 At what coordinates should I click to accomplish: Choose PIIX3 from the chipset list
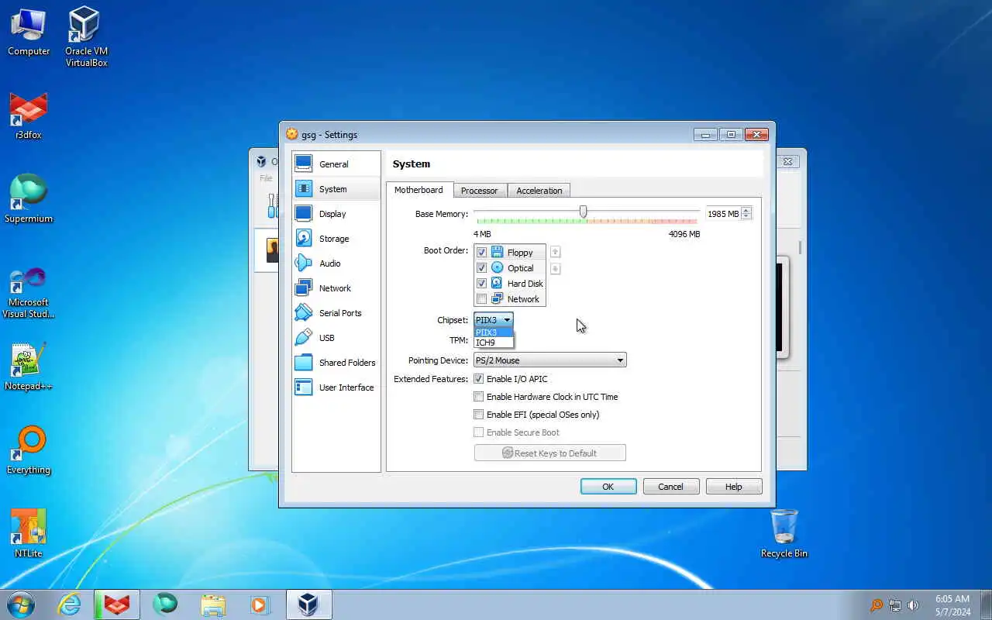pos(493,332)
